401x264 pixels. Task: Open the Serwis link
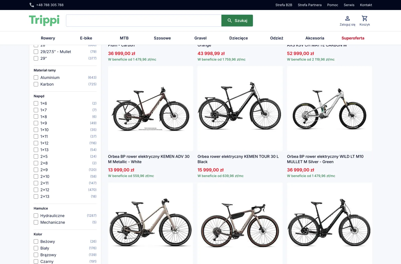point(349,5)
